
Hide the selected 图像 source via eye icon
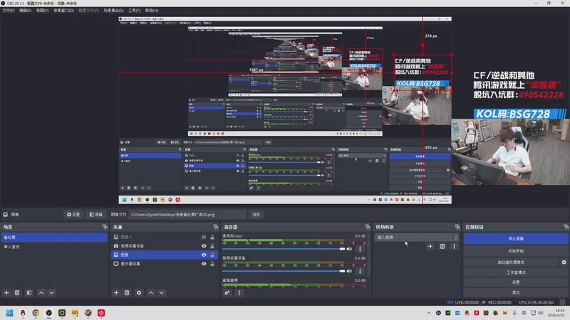point(204,255)
